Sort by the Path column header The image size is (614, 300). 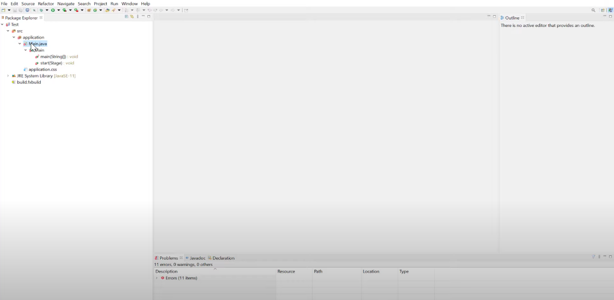pyautogui.click(x=337, y=272)
